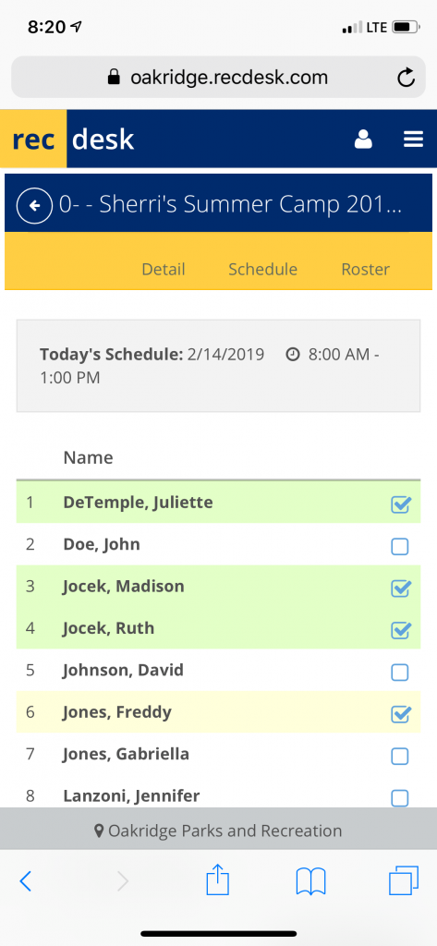
Task: Click the recdesk logo
Action: point(72,139)
